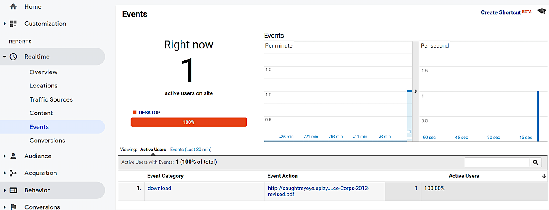Click the red desktop 100% bar
The width and height of the screenshot is (549, 210).
tap(189, 122)
